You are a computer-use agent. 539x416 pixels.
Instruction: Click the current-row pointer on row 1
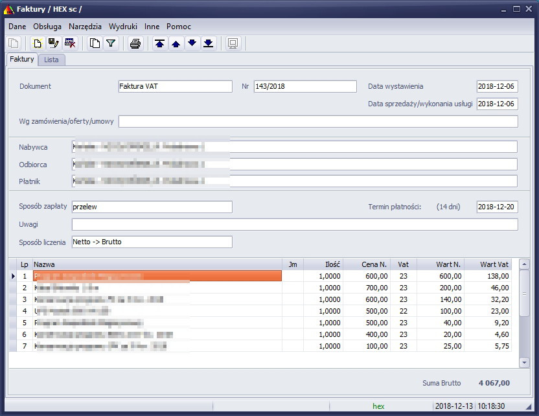(x=13, y=276)
